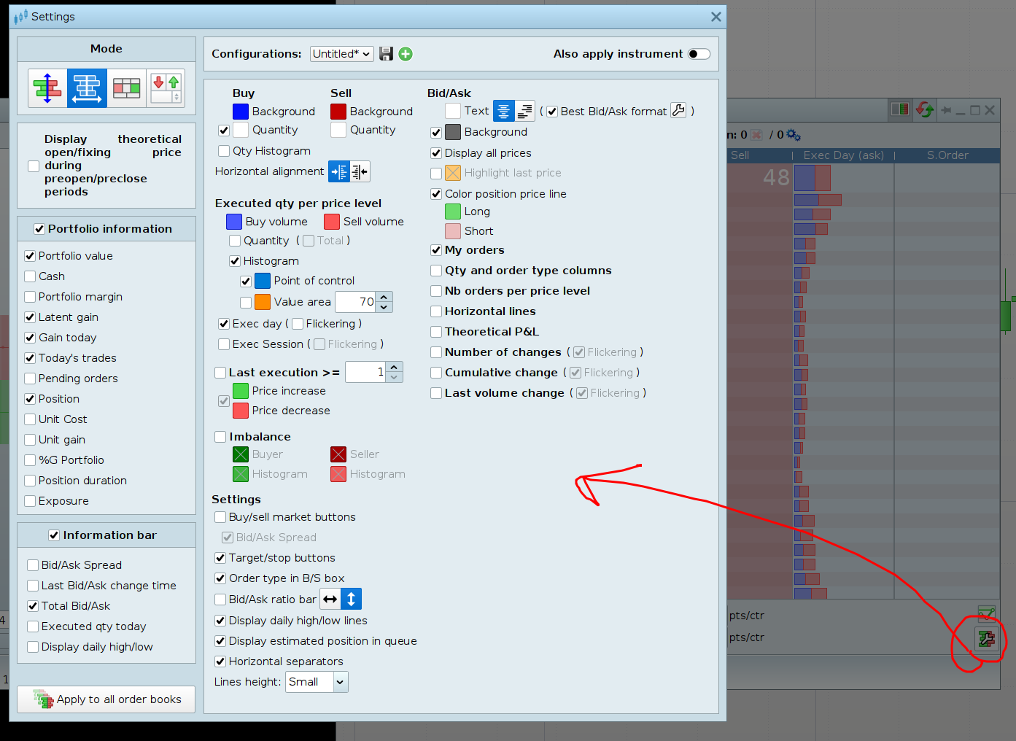Screen dimensions: 1016x741
Task: Uncheck Target/stop buttons
Action: pyautogui.click(x=220, y=558)
